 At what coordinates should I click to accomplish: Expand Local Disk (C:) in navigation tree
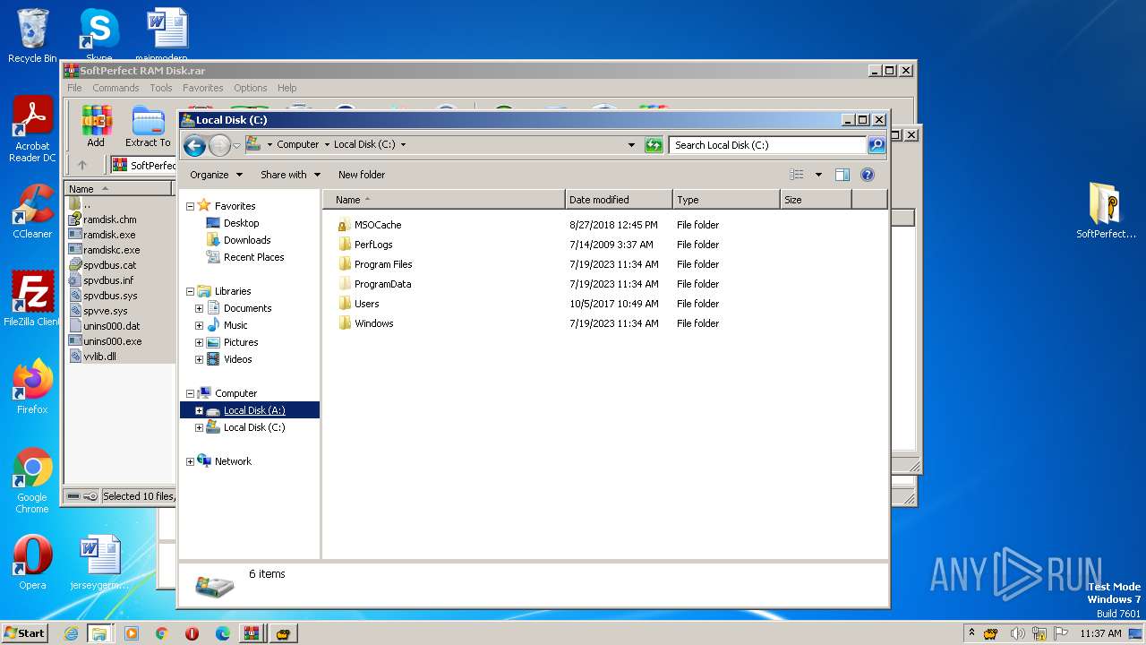[x=199, y=427]
